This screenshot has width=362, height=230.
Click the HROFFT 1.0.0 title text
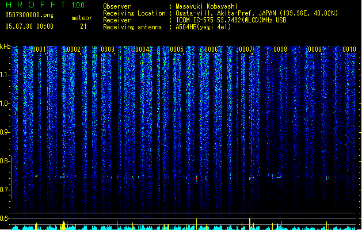[x=45, y=5]
